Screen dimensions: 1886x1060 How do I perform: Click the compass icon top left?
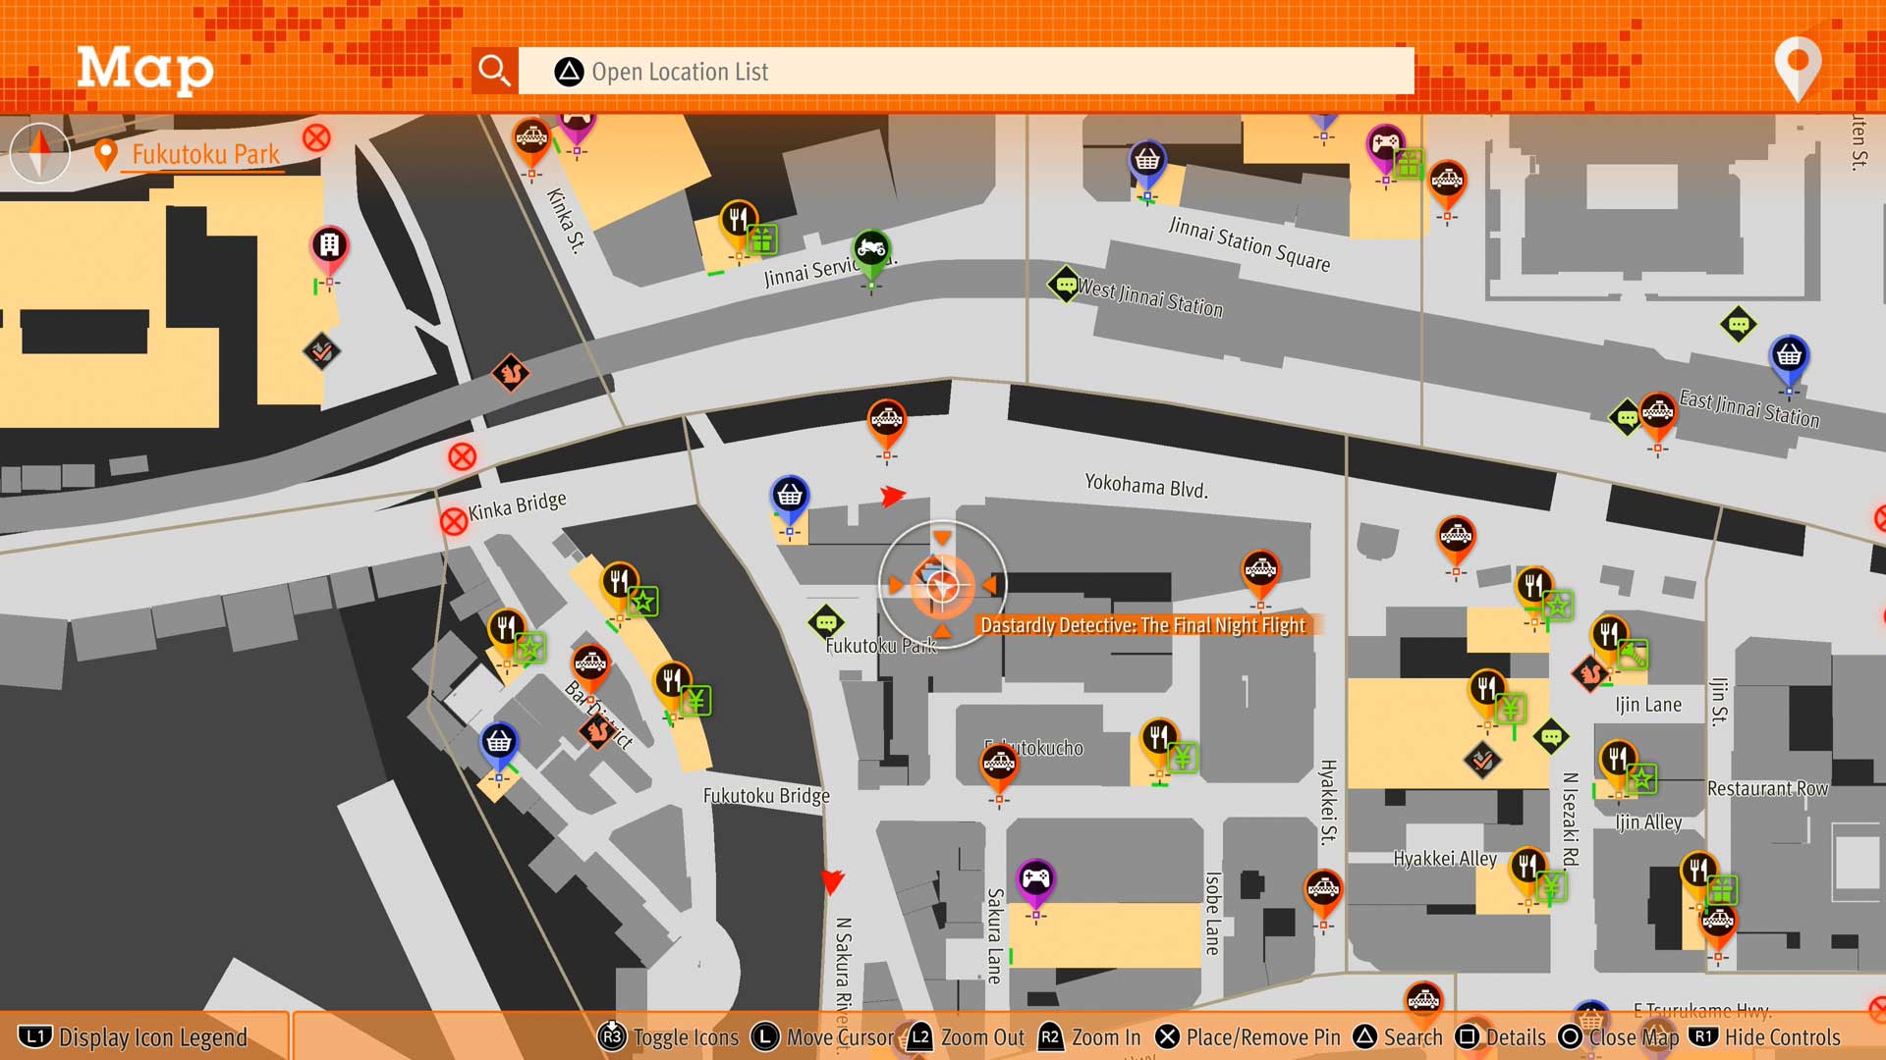pos(40,153)
